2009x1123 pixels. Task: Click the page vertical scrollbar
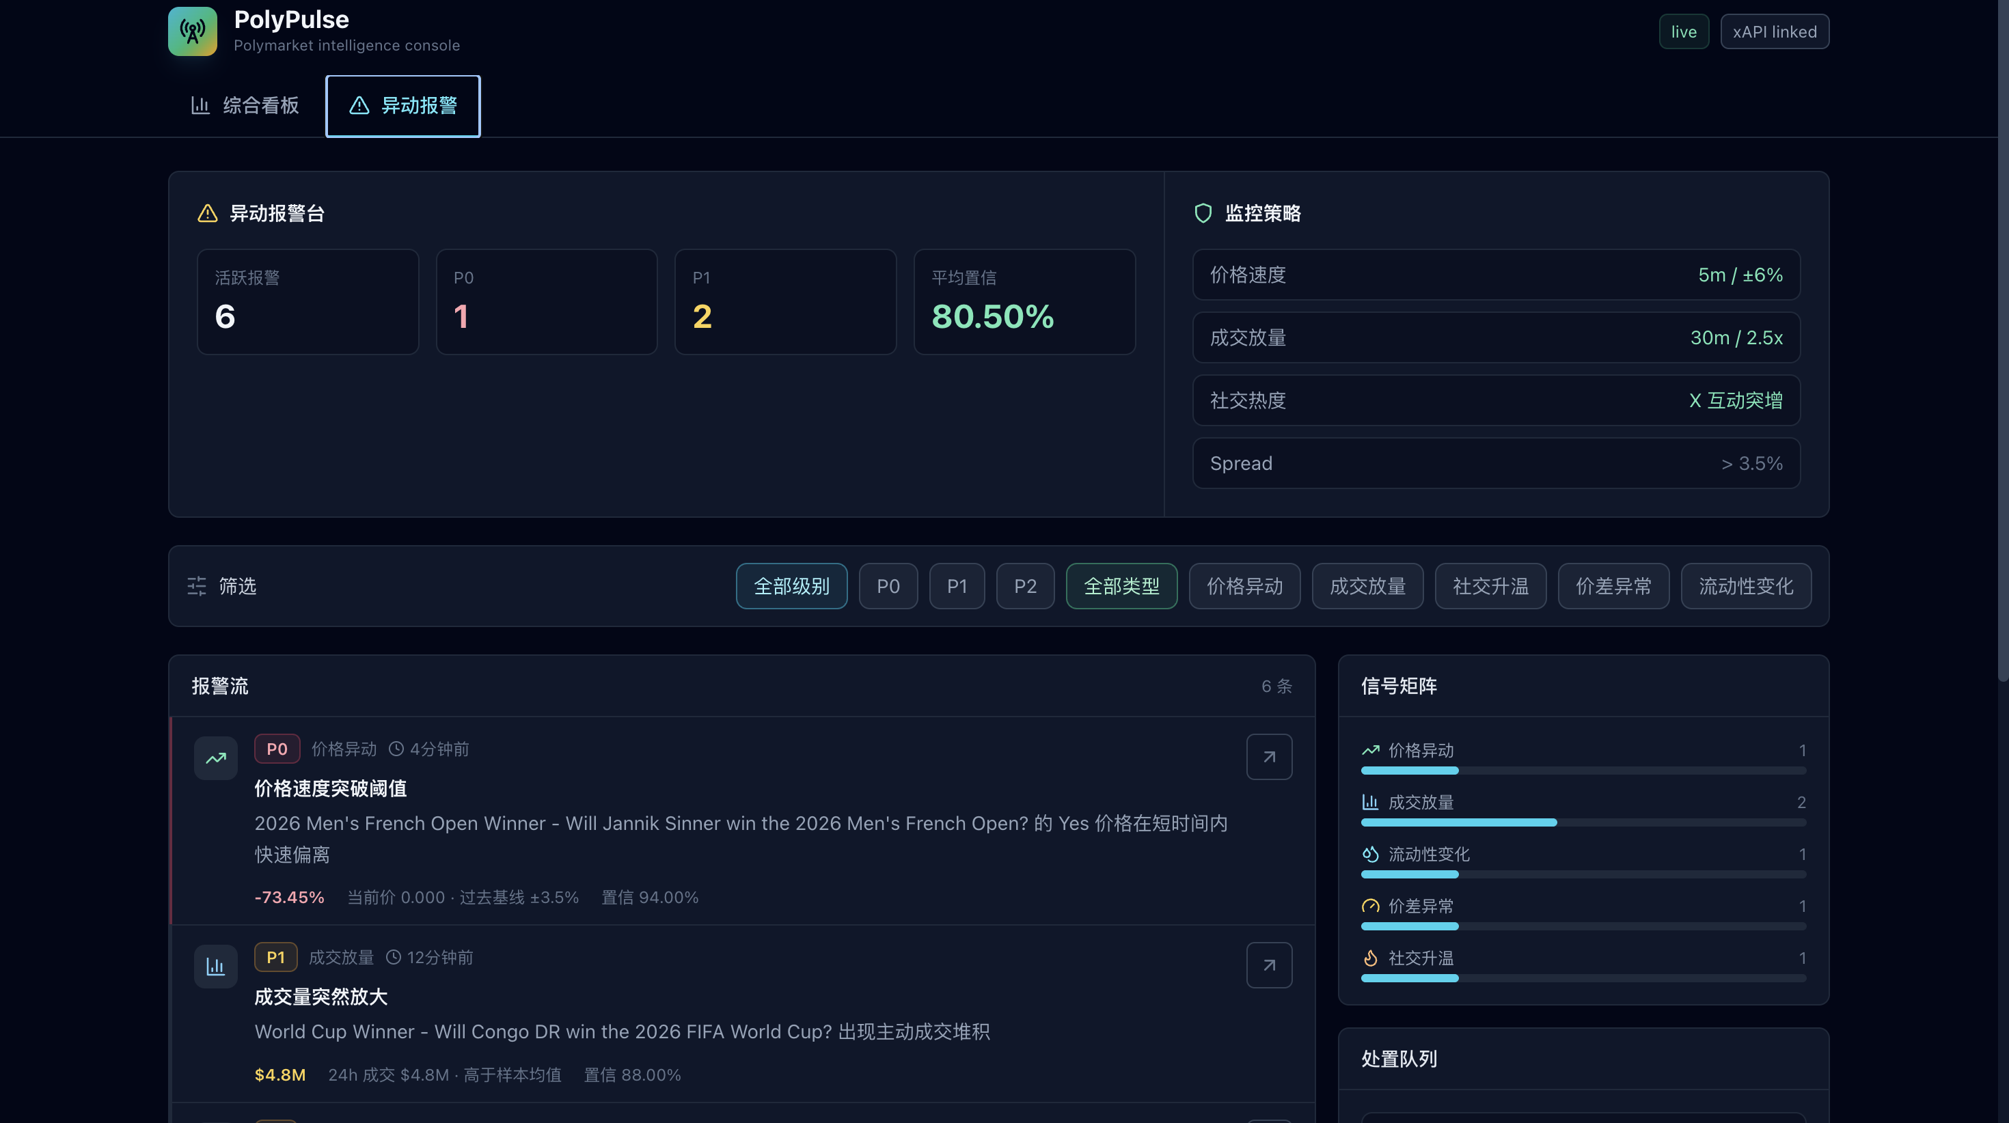click(x=2003, y=341)
